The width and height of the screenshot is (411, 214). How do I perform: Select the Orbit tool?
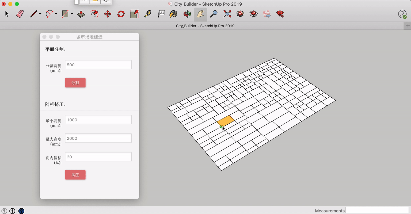(x=187, y=14)
